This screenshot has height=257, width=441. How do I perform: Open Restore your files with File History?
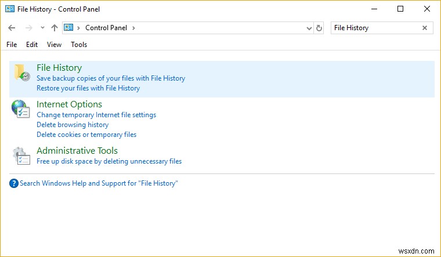(88, 88)
